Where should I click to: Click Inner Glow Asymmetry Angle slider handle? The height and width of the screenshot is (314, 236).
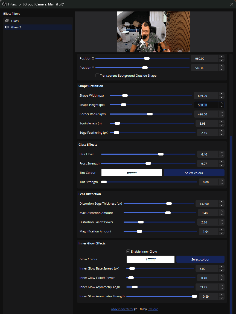tap(135, 287)
